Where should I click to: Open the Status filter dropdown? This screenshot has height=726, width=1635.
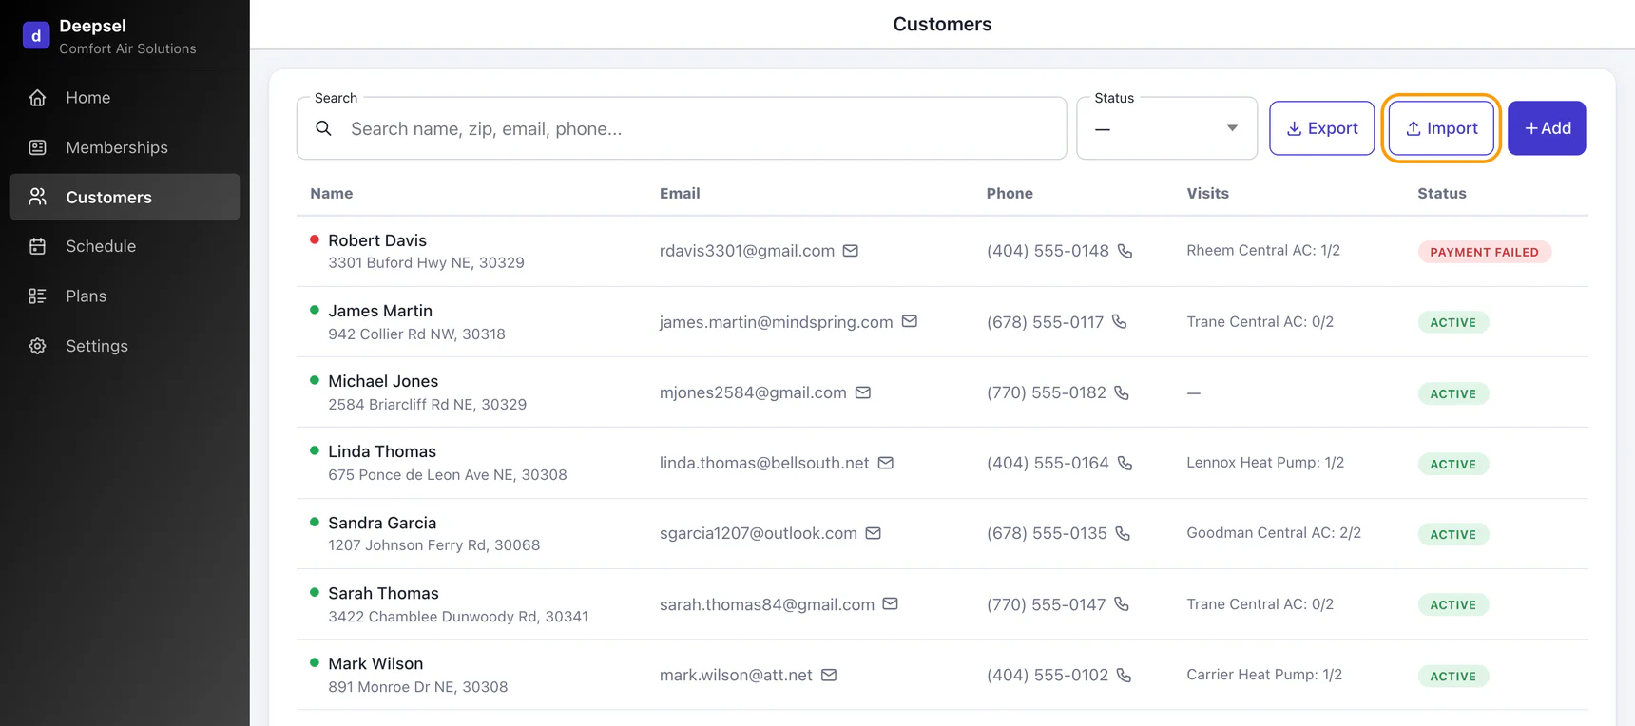pyautogui.click(x=1166, y=128)
